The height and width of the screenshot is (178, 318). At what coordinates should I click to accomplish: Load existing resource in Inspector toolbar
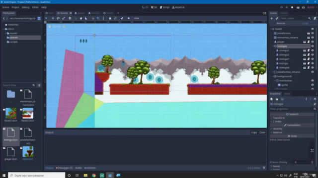tap(277, 99)
